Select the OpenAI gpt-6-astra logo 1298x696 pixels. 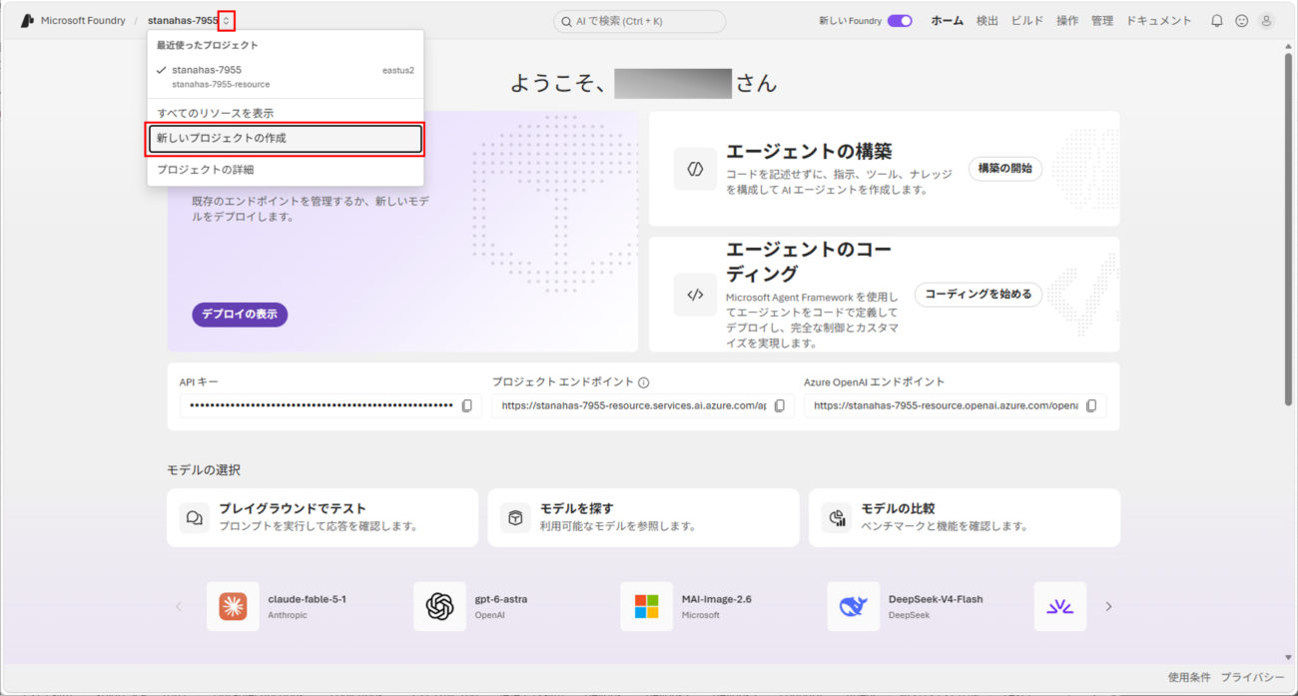pyautogui.click(x=439, y=606)
